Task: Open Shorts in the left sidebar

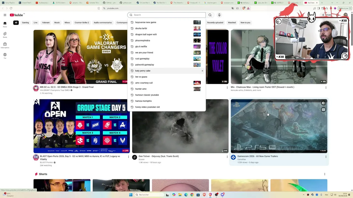Action: pyautogui.click(x=5, y=35)
